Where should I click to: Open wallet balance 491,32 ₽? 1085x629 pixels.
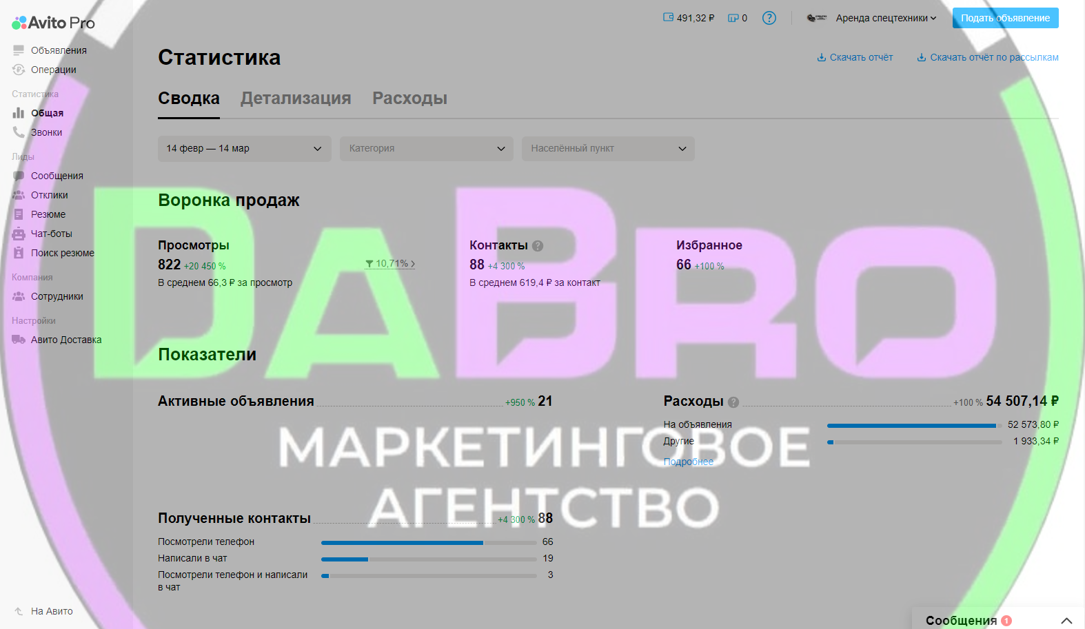(689, 18)
